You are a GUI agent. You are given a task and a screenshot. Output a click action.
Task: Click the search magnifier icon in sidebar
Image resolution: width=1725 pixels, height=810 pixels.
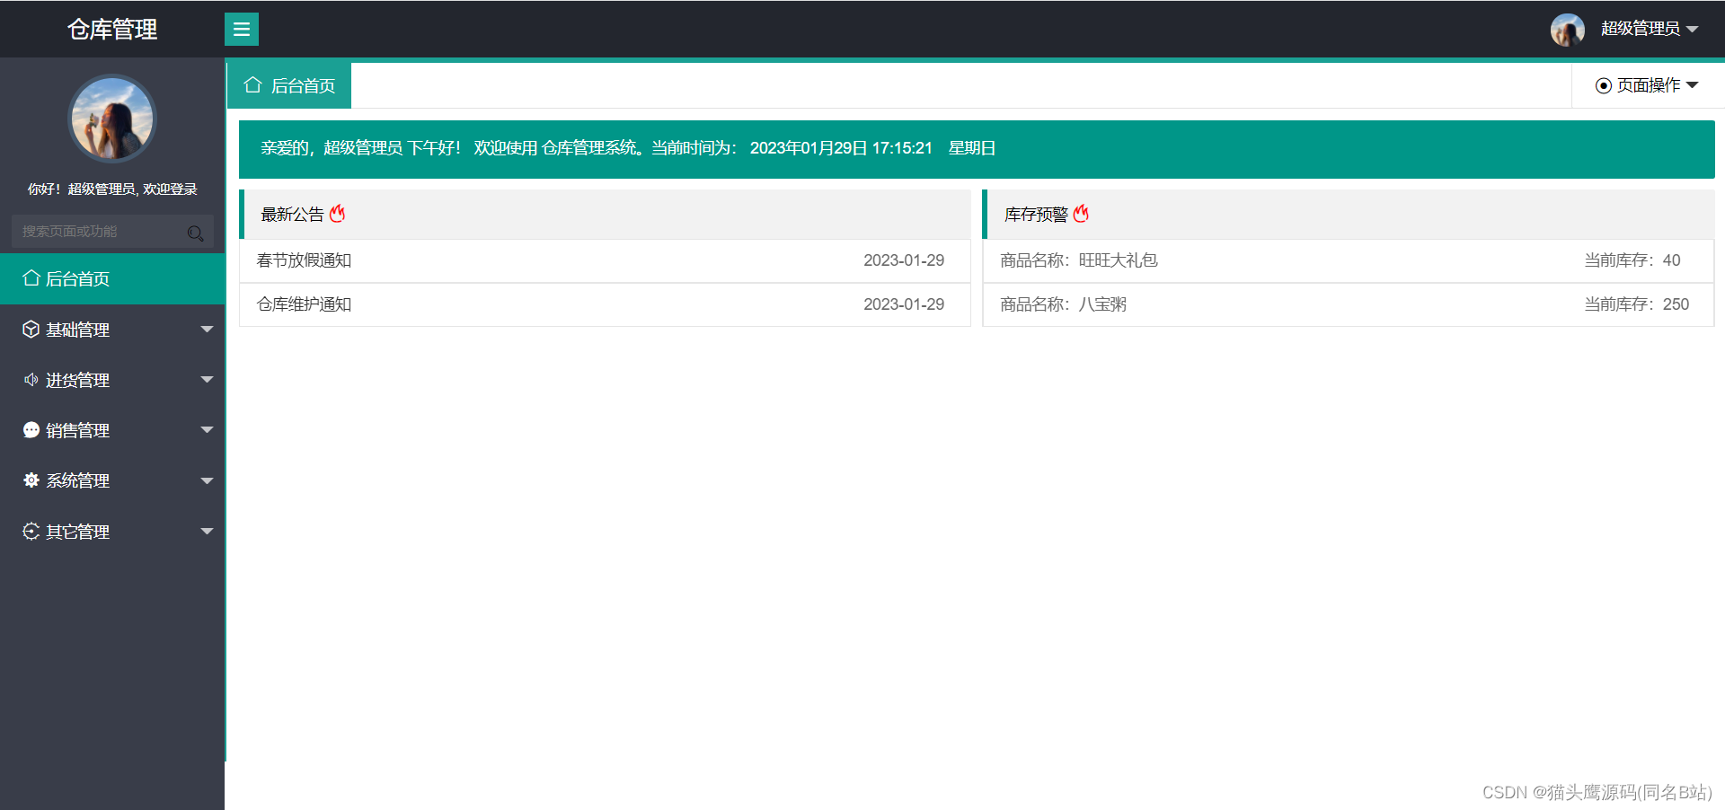point(195,233)
